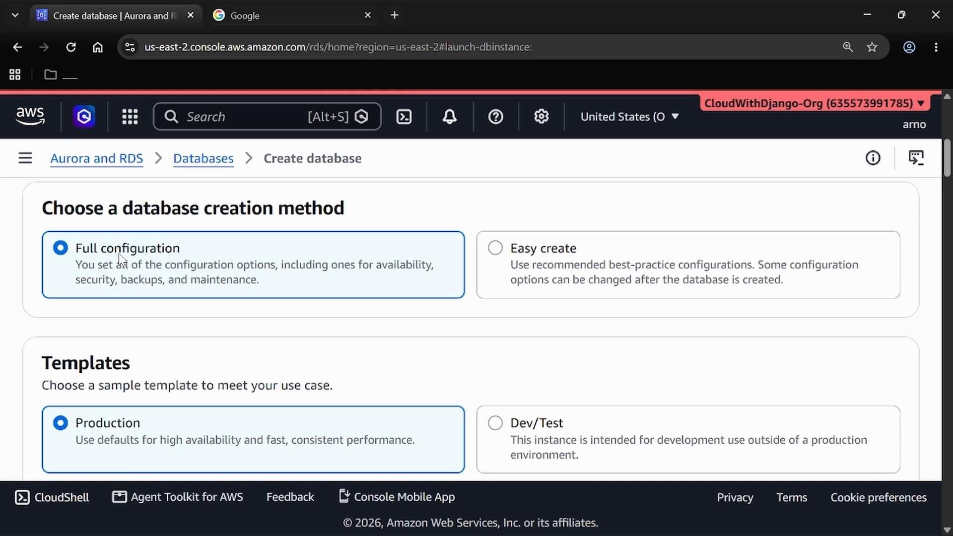Viewport: 953px width, 536px height.
Task: Open the browser zoom magnifier icon
Action: point(848,47)
